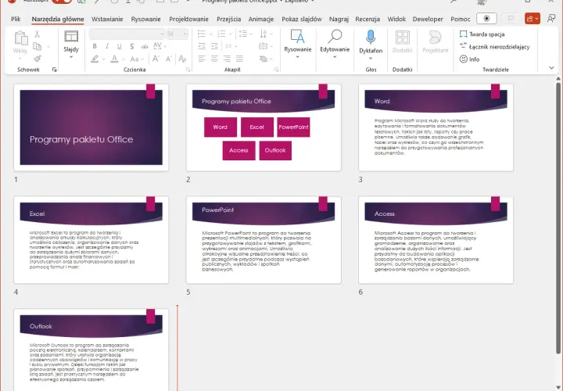
Task: Toggle Align Right paragraph alignment
Action: (x=227, y=59)
